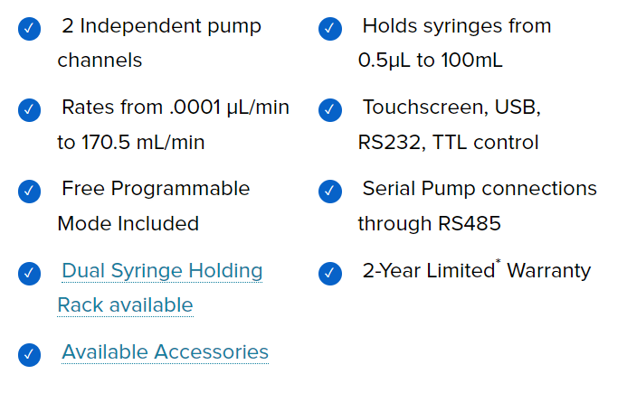Select the 'to 170.5 mL/min' text line
Screen dimensions: 627x393
pyautogui.click(x=131, y=142)
